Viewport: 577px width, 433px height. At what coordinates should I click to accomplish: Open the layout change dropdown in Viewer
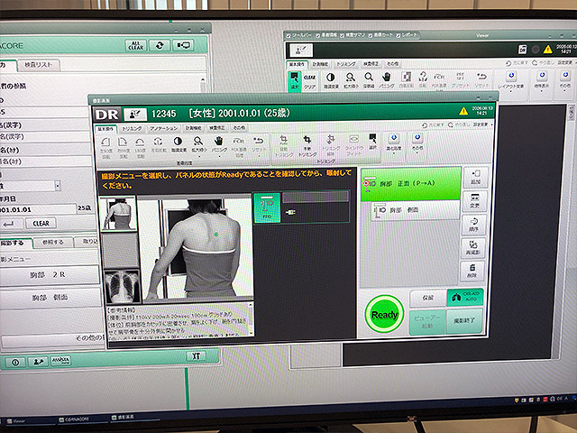click(511, 81)
